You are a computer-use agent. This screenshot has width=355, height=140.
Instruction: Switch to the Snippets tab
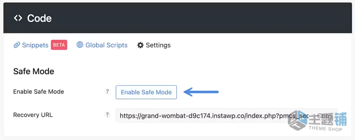coord(35,45)
